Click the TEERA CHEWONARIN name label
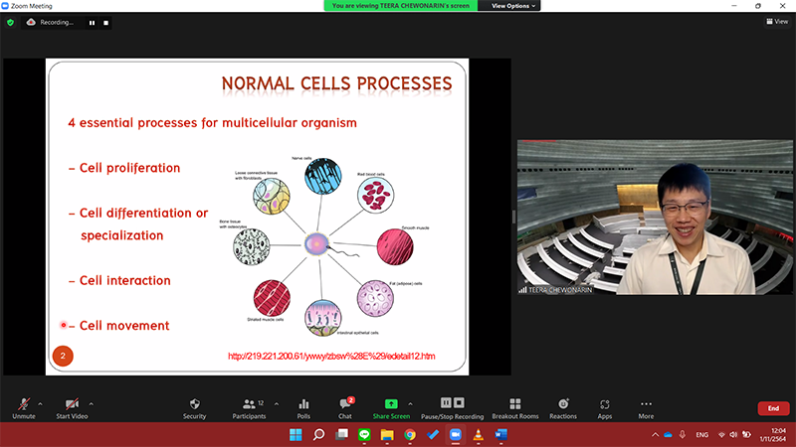This screenshot has height=447, width=796. [x=559, y=290]
